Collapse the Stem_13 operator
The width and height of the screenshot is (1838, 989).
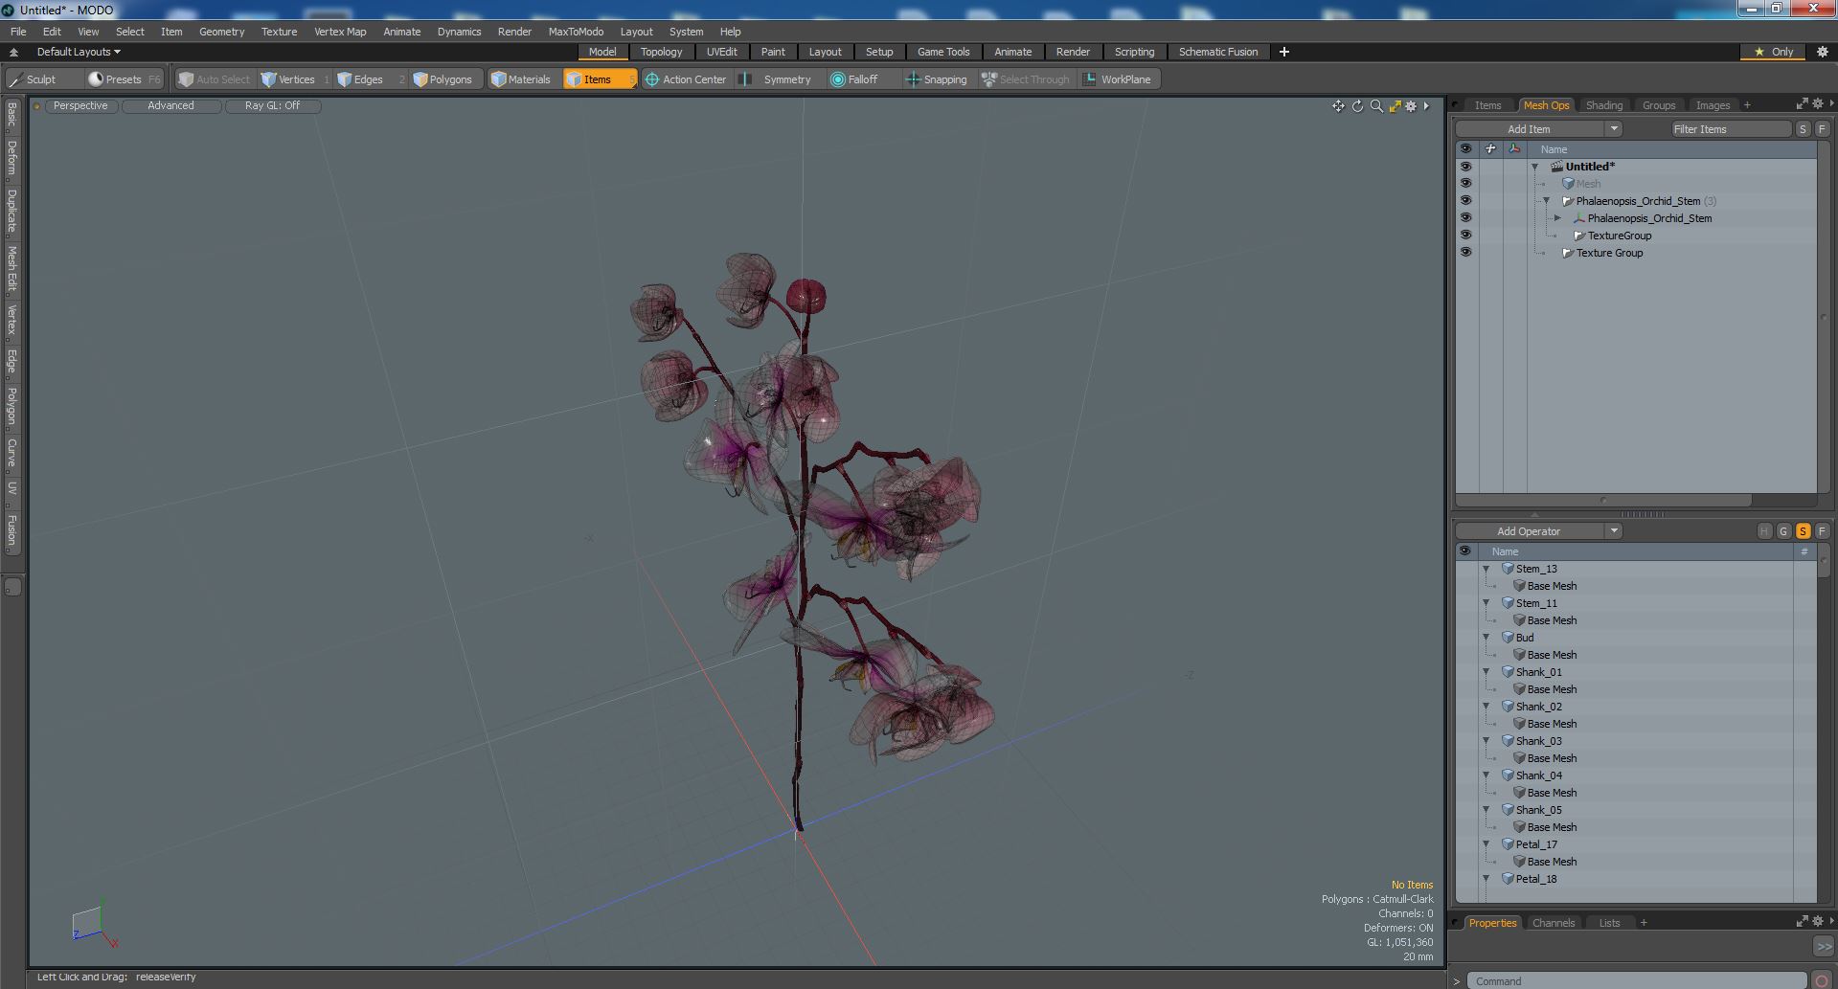pyautogui.click(x=1486, y=569)
